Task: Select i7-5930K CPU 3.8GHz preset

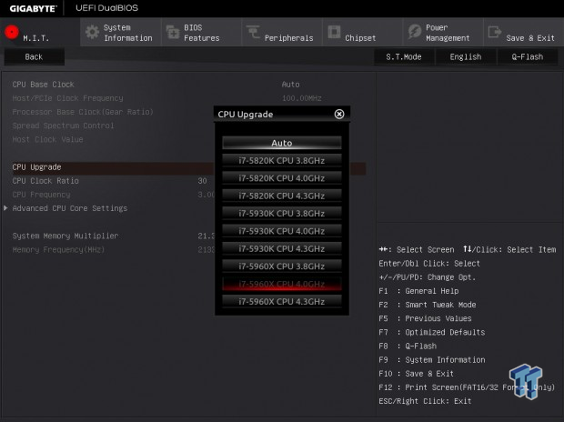Action: tap(282, 214)
